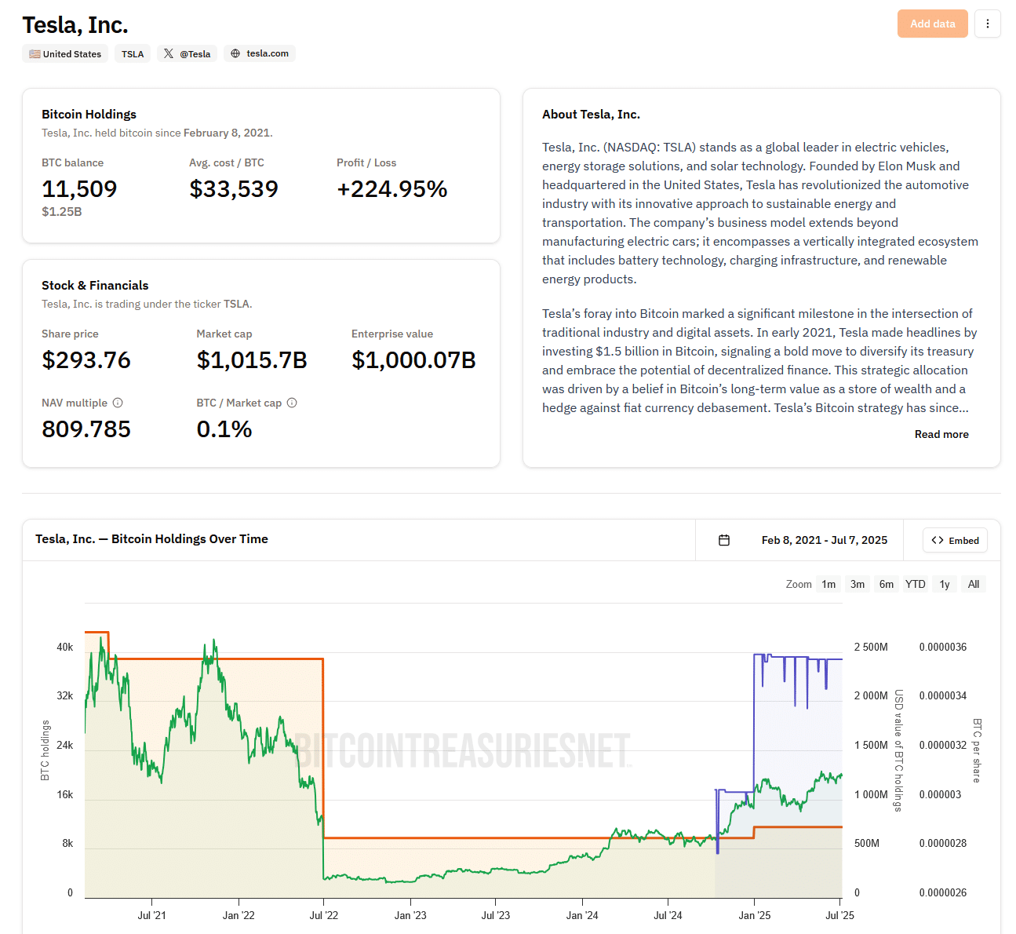Click the 40k BTC holdings axis label
This screenshot has height=934, width=1016.
tap(64, 648)
